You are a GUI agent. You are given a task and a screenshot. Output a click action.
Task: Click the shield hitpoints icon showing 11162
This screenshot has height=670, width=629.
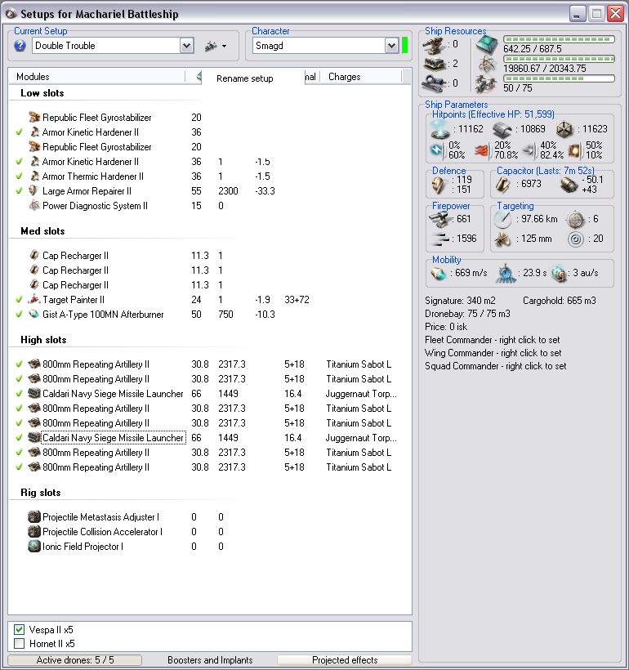point(440,129)
